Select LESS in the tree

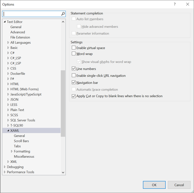(14, 105)
